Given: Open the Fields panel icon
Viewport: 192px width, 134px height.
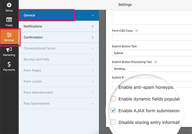Looking at the screenshot, I should click(9, 20).
